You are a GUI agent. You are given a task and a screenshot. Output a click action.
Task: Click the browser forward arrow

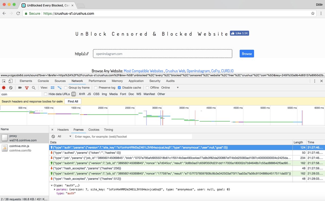[11, 13]
